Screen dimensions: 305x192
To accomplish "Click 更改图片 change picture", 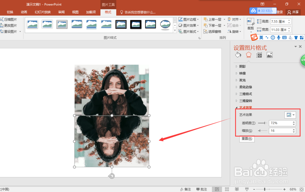I will pos(9,26).
